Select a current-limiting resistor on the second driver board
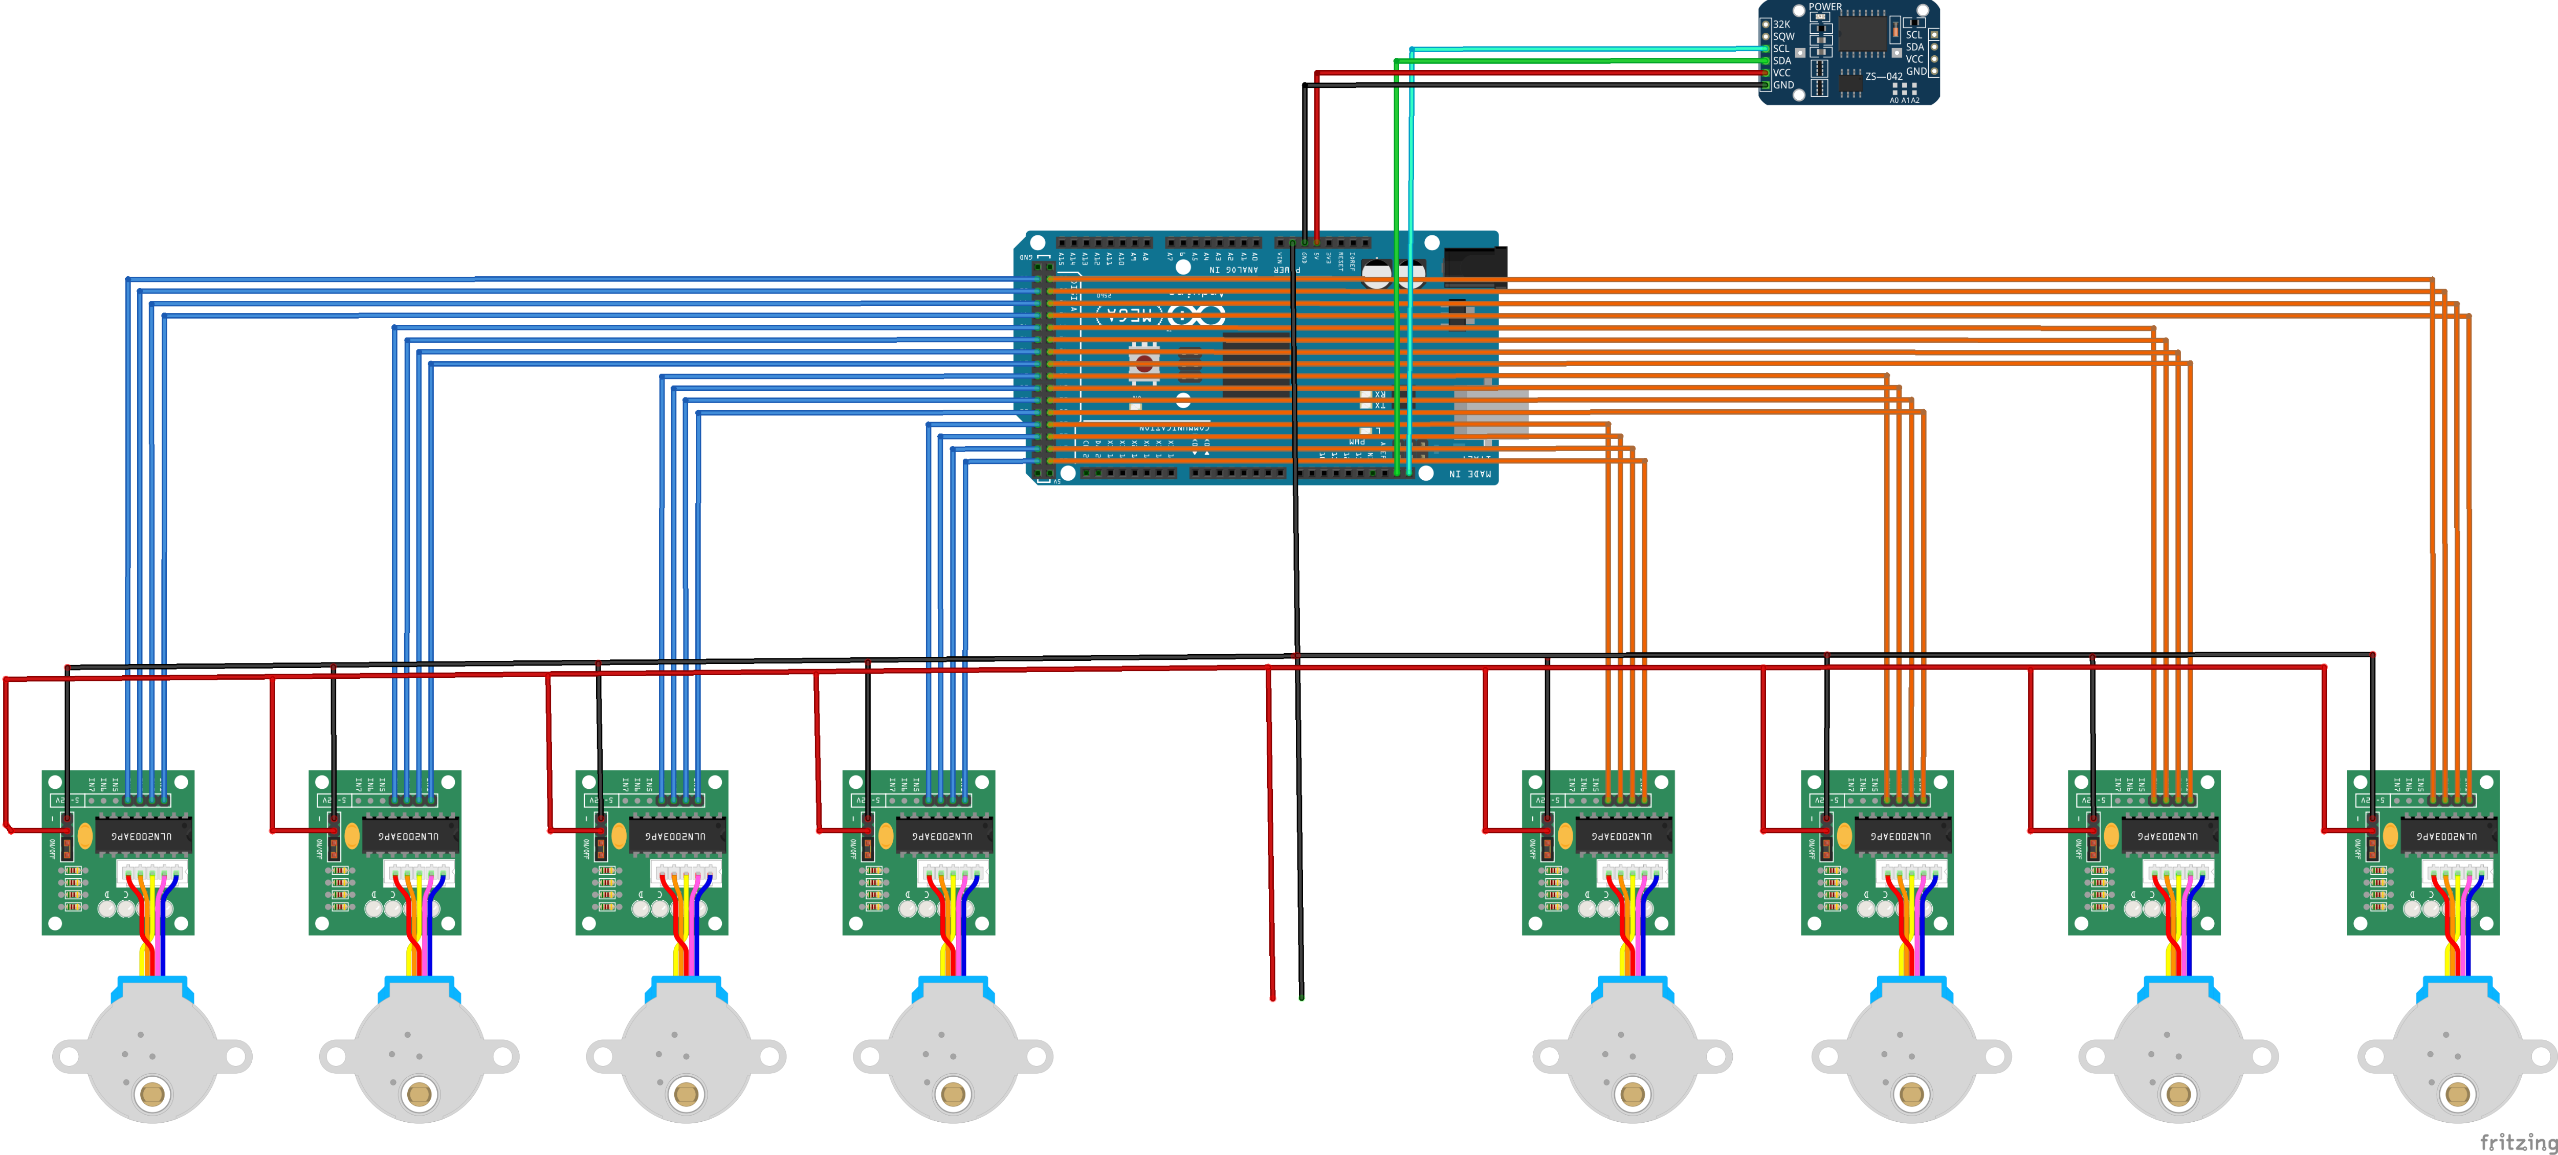This screenshot has height=1155, width=2558. click(341, 883)
